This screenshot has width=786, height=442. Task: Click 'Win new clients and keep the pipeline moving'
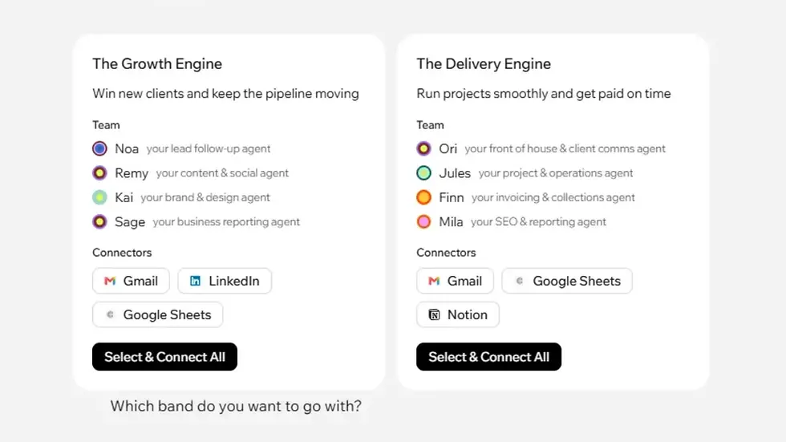[x=225, y=94]
